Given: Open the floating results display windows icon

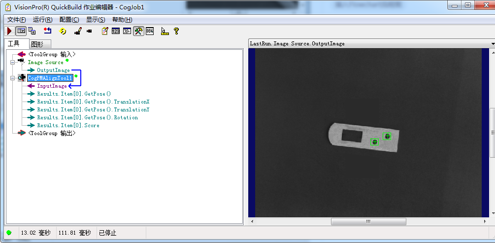Looking at the screenshot, I should [x=32, y=31].
